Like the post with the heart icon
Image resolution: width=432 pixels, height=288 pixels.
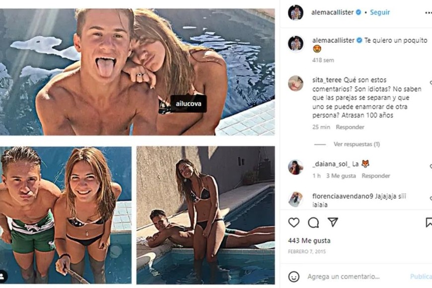click(x=294, y=222)
